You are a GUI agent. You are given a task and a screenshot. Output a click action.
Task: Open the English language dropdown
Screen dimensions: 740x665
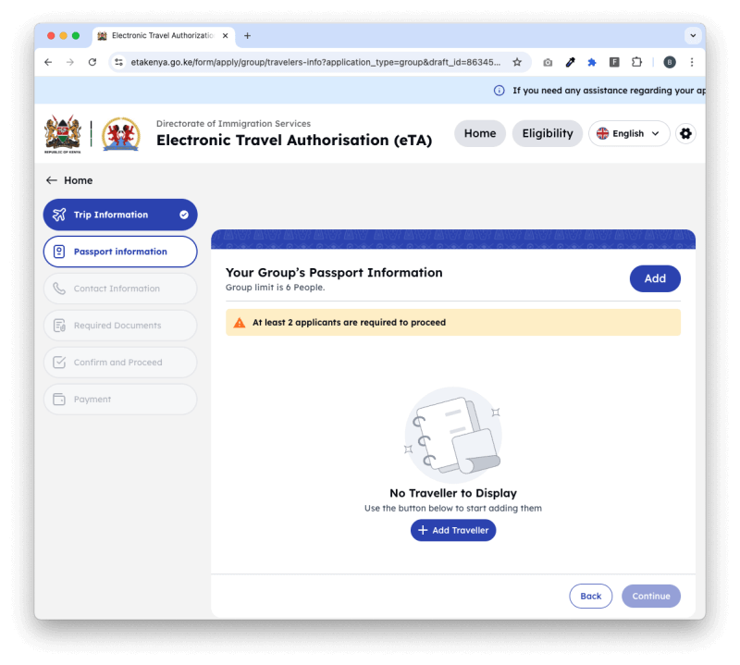(629, 133)
